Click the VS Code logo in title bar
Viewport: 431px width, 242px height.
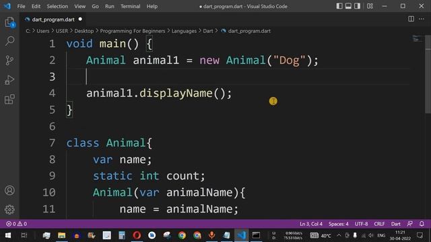tap(7, 6)
